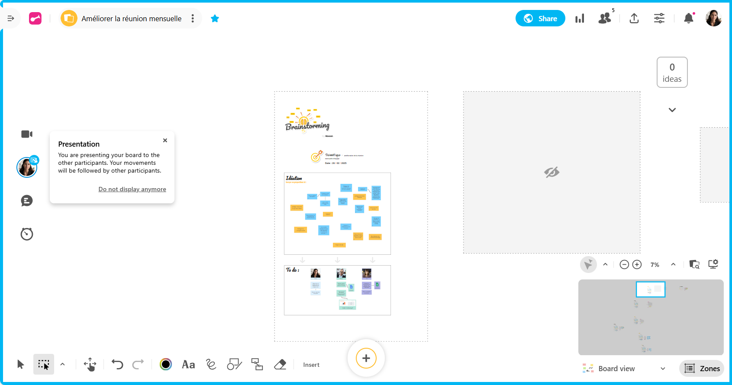Screen dimensions: 732x385
Task: Start video conference via camera icon
Action: click(x=27, y=134)
